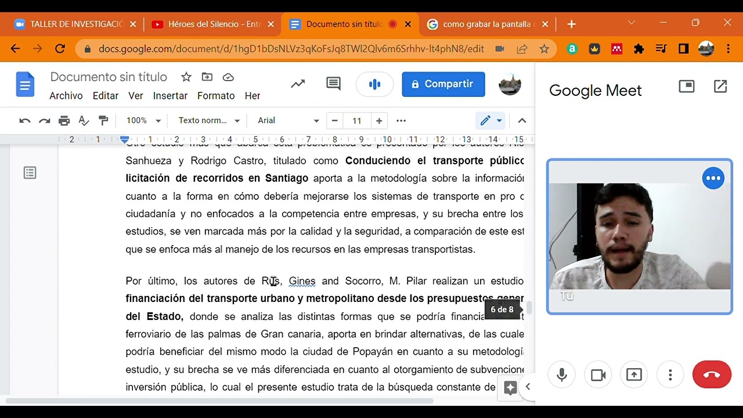Click the Compartir button
This screenshot has width=743, height=418.
[x=443, y=84]
